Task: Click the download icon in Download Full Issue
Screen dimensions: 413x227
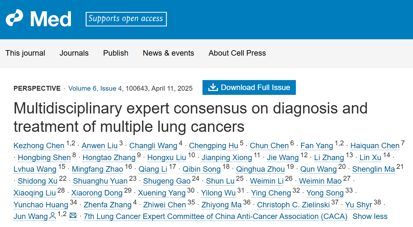Action: (213, 87)
